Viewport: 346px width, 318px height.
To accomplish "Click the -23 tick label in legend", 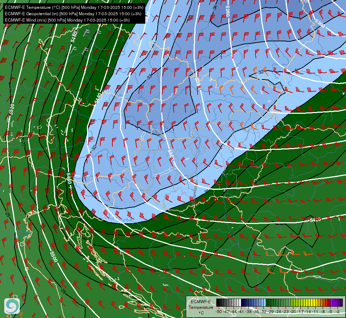I will point(286,312).
